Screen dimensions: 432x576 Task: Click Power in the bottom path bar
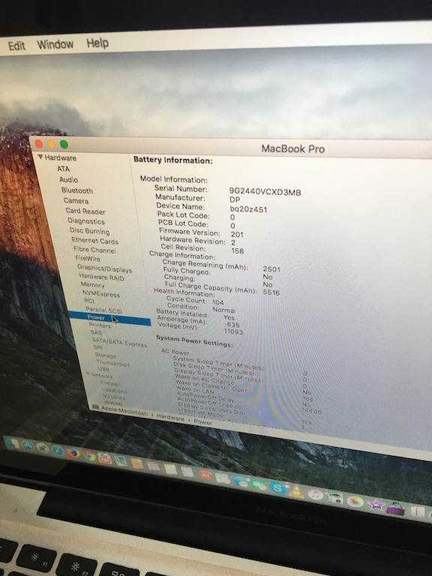click(x=202, y=422)
